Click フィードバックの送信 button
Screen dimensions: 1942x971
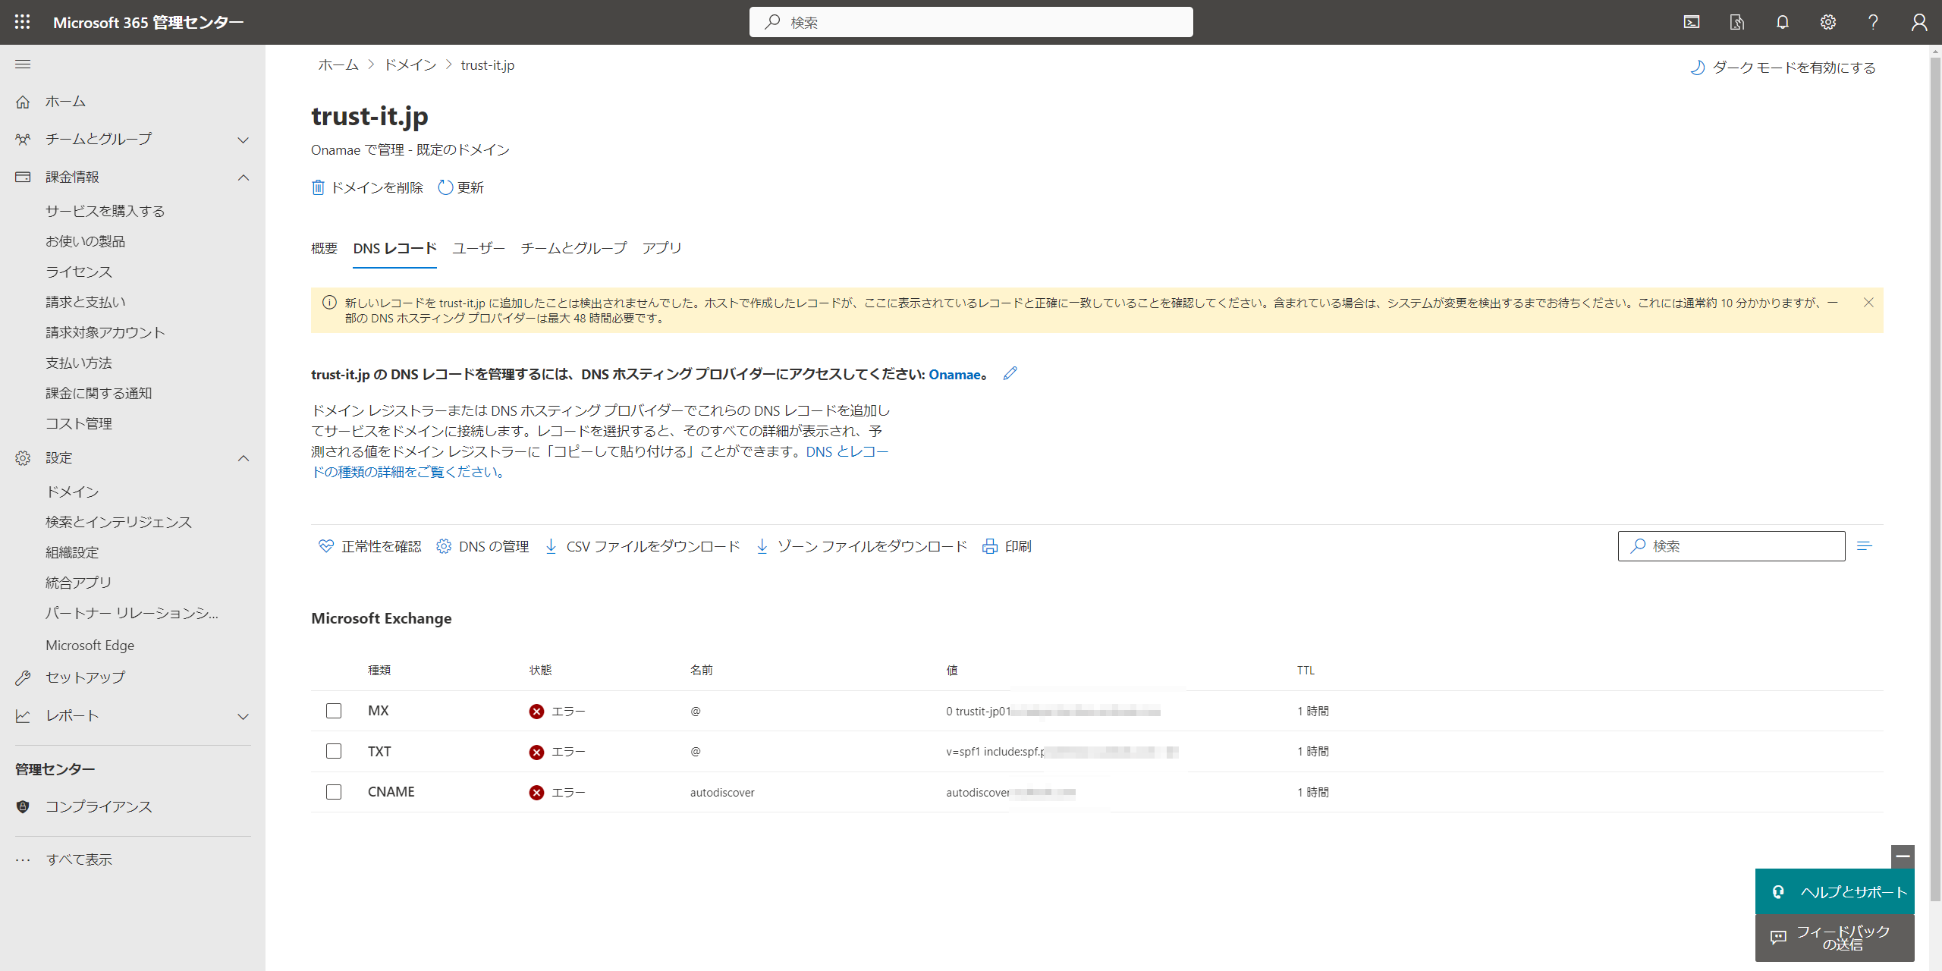point(1834,938)
